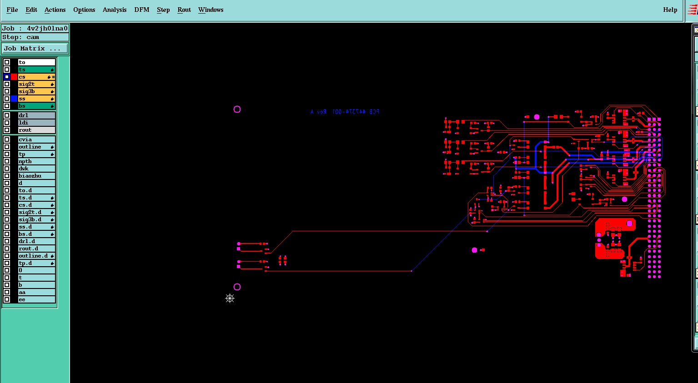Screen dimensions: 698x383
Task: Open the Actions menu
Action: coord(55,10)
